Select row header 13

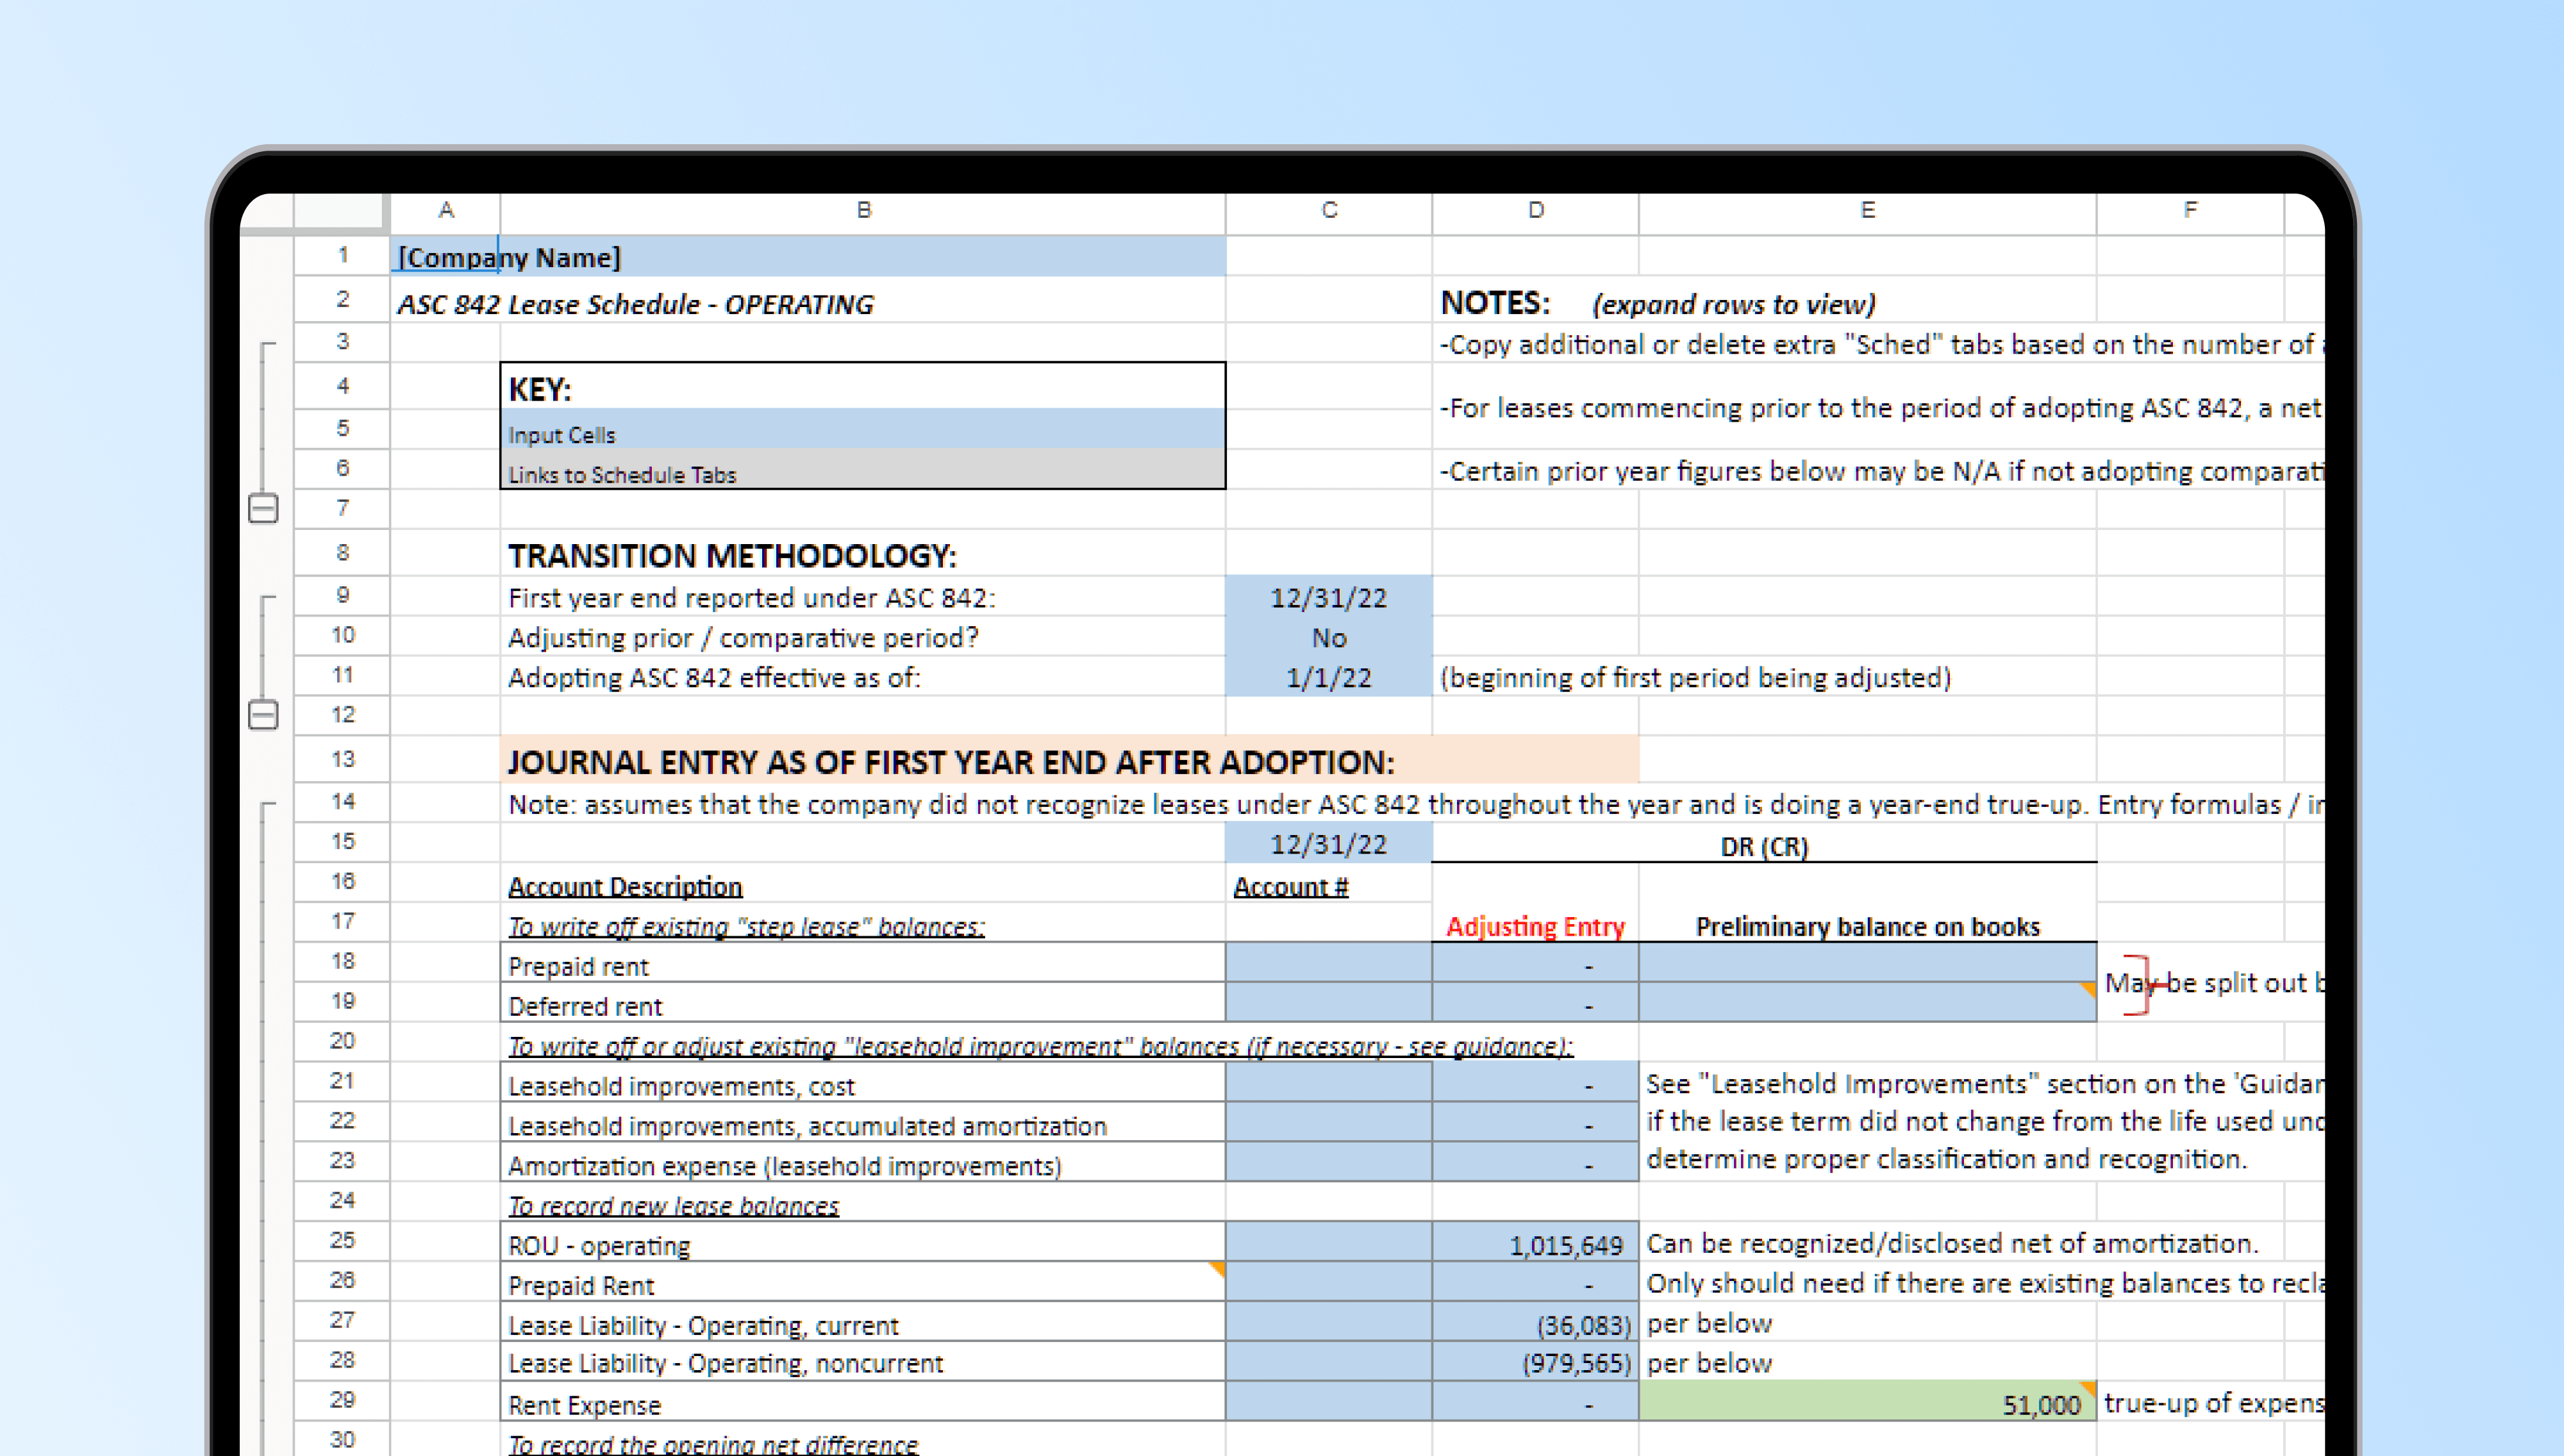[x=342, y=759]
